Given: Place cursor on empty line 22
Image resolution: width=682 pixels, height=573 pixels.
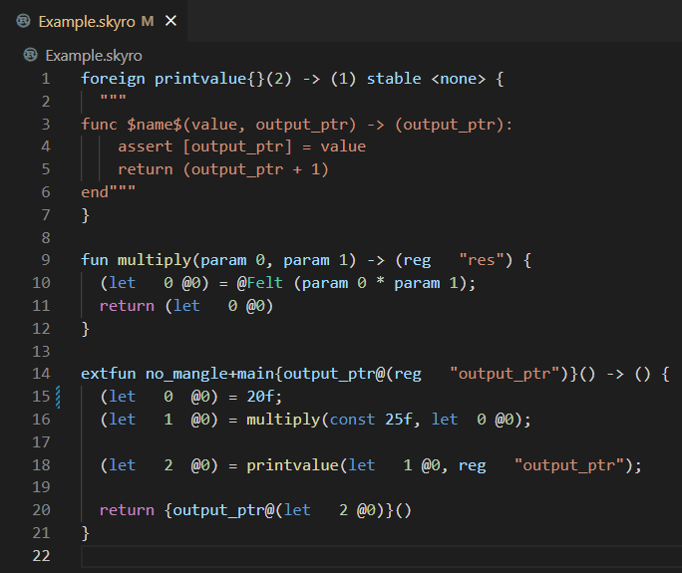Looking at the screenshot, I should point(381,556).
